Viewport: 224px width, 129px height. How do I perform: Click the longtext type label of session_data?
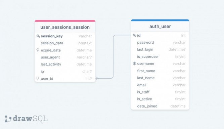point(85,43)
